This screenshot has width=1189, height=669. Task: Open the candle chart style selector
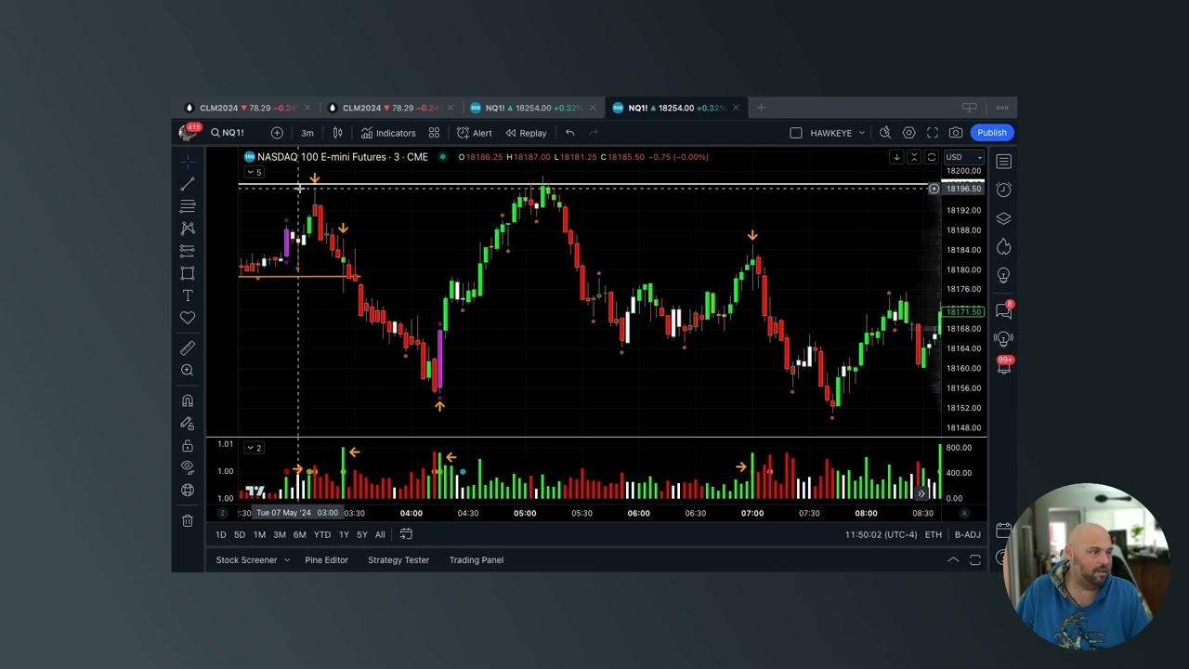pyautogui.click(x=338, y=133)
